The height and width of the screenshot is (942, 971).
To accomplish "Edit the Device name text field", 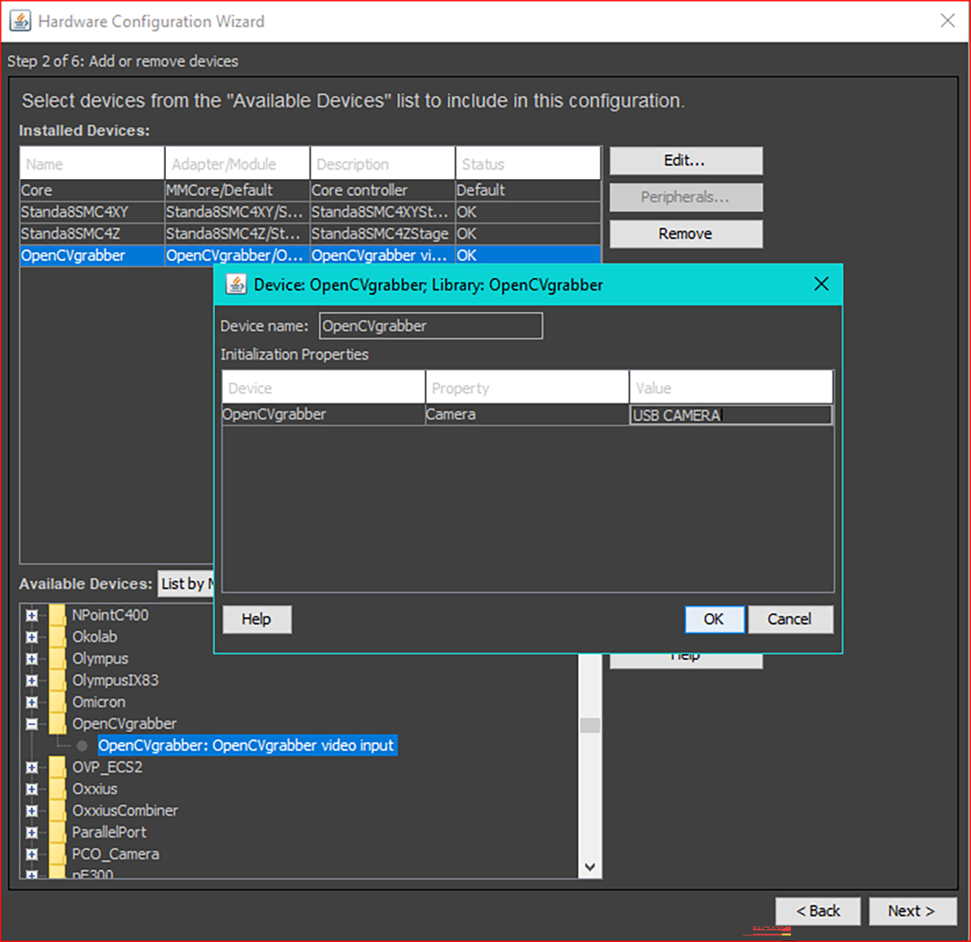I will pyautogui.click(x=430, y=326).
